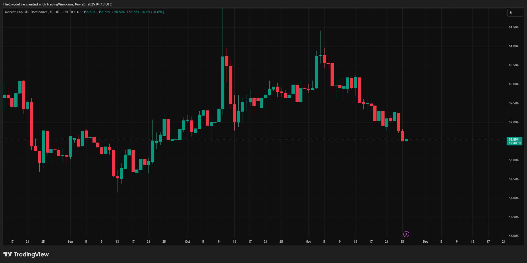Click the purple lightning bolt icon on chart
The image size is (527, 263).
pyautogui.click(x=406, y=234)
